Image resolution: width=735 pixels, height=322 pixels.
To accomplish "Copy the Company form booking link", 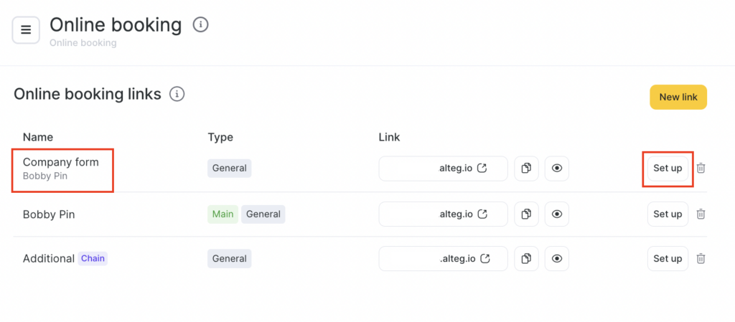I will pyautogui.click(x=526, y=169).
